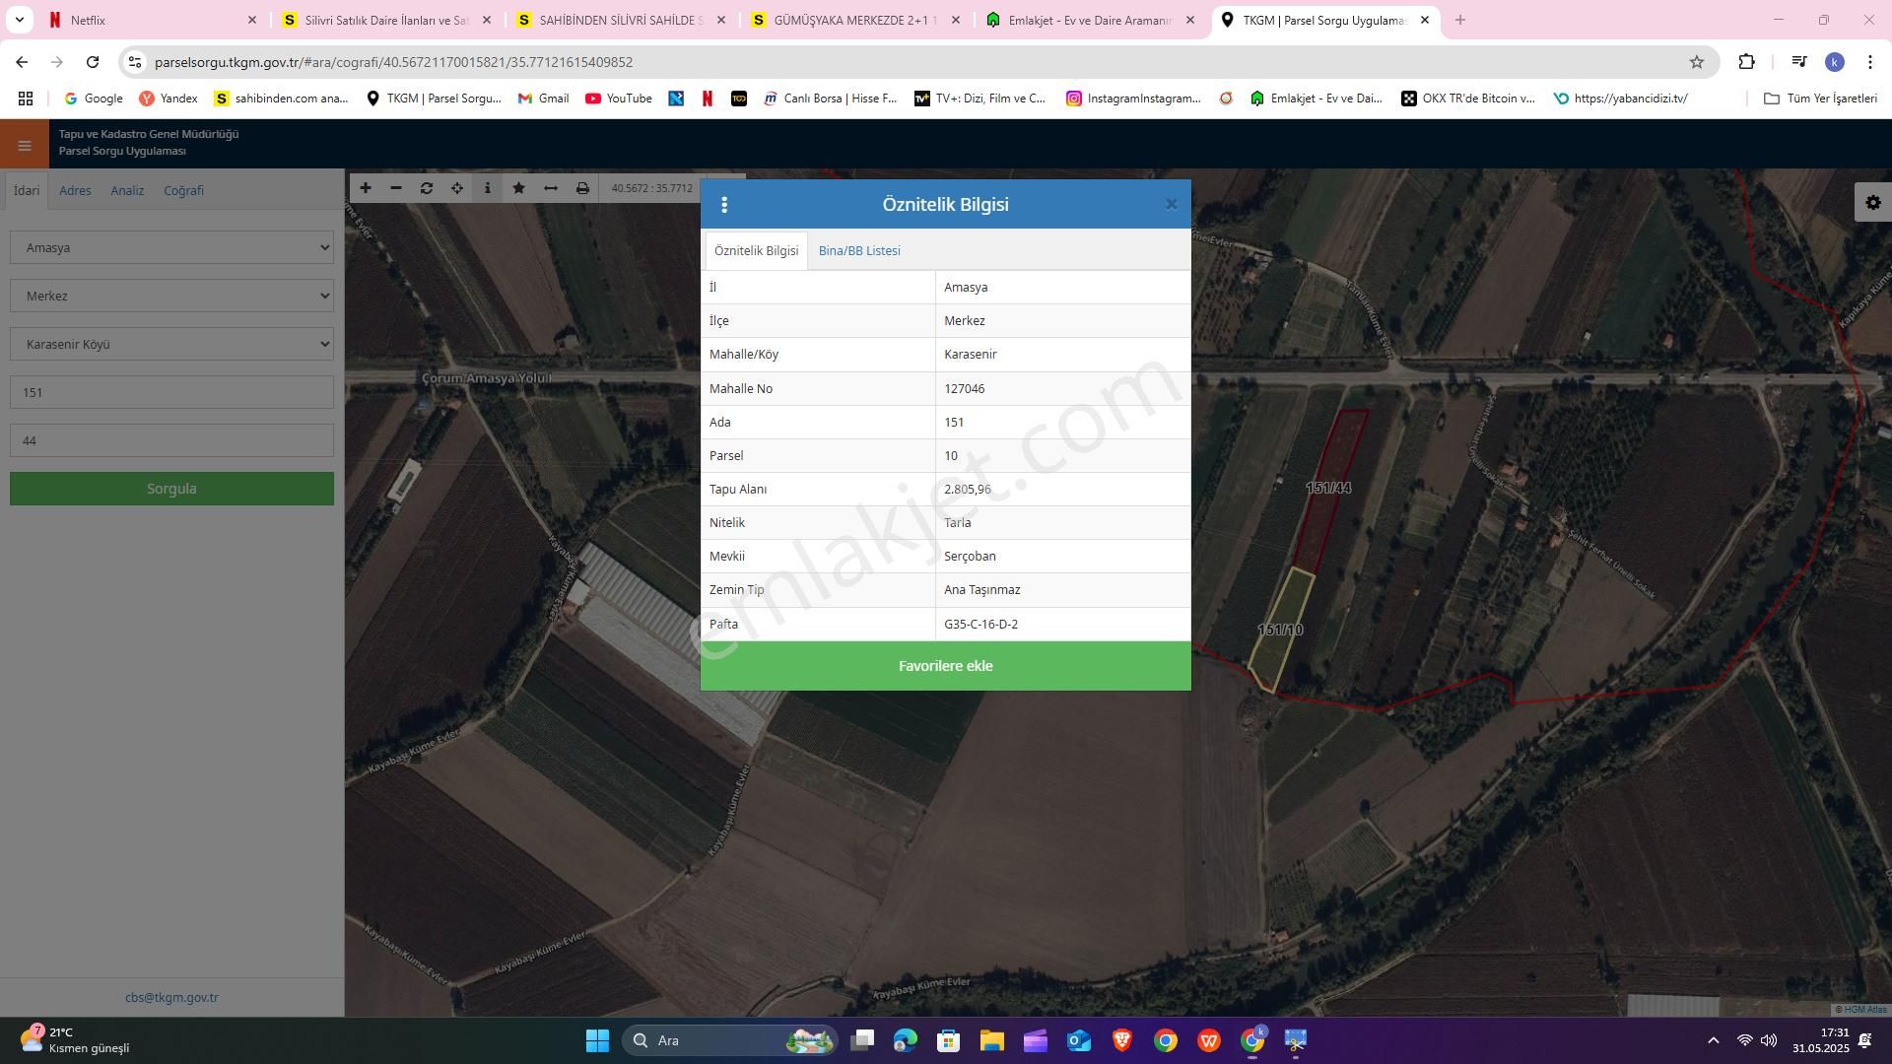Image resolution: width=1892 pixels, height=1064 pixels.
Task: Open Windows Start button
Action: pyautogui.click(x=597, y=1040)
